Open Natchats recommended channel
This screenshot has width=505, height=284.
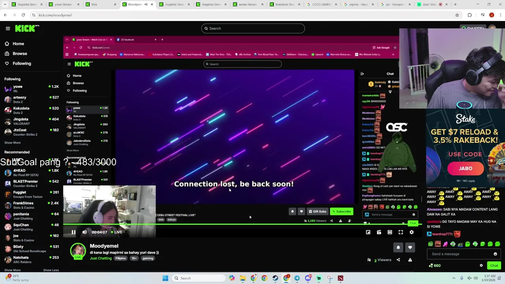pos(32,260)
